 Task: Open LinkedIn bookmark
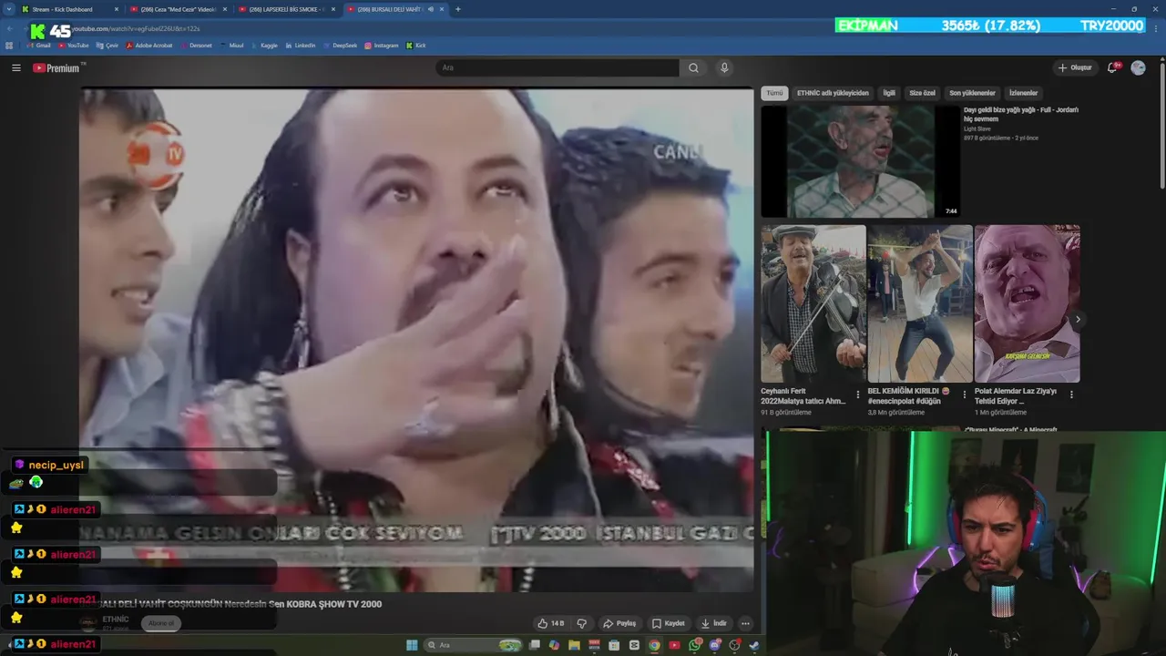coord(300,45)
